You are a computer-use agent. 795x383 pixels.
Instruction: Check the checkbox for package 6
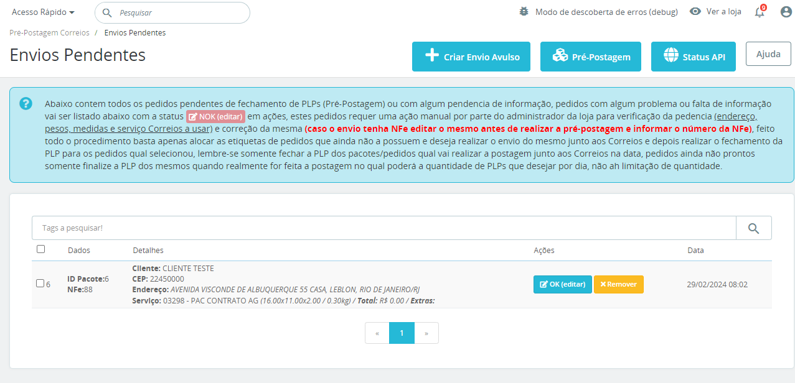(40, 284)
